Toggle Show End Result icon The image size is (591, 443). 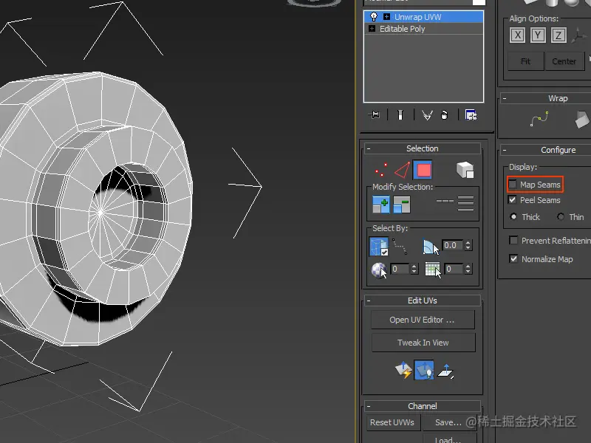point(400,115)
